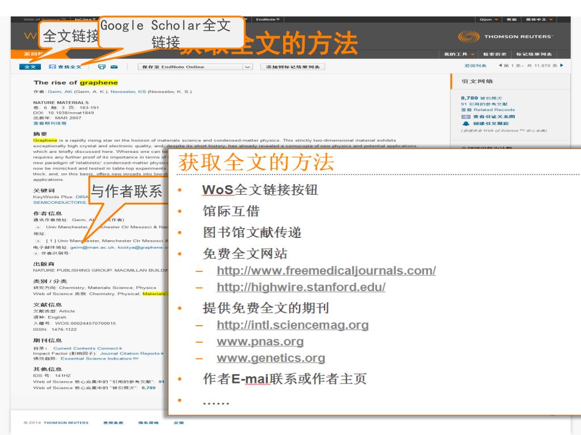
Task: Click the NATURE MATERIALS journal name
Action: pos(61,103)
